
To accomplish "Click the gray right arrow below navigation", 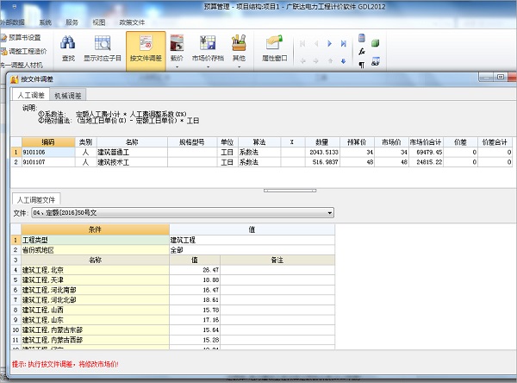I will 316,61.
